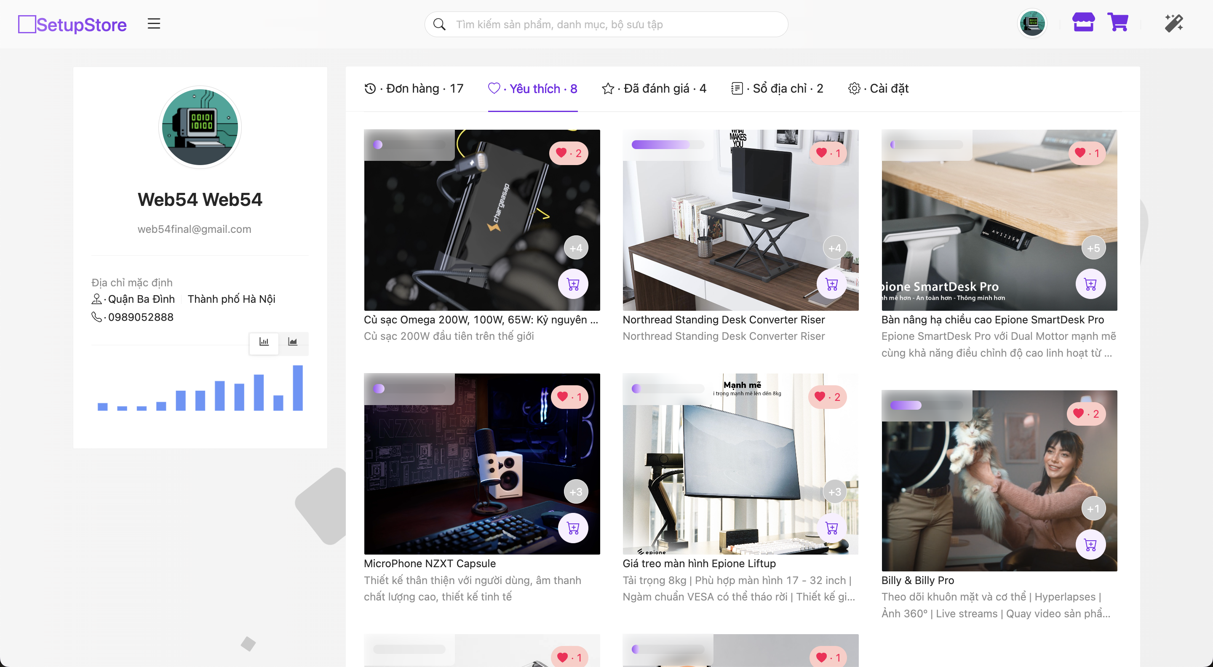Click the magic wand icon in header
The width and height of the screenshot is (1213, 667).
1173,23
